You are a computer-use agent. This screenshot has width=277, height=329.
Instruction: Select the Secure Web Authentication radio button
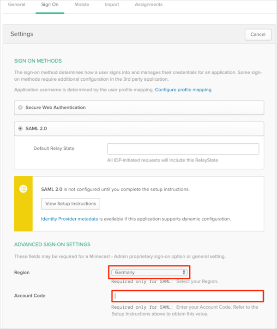pyautogui.click(x=20, y=108)
